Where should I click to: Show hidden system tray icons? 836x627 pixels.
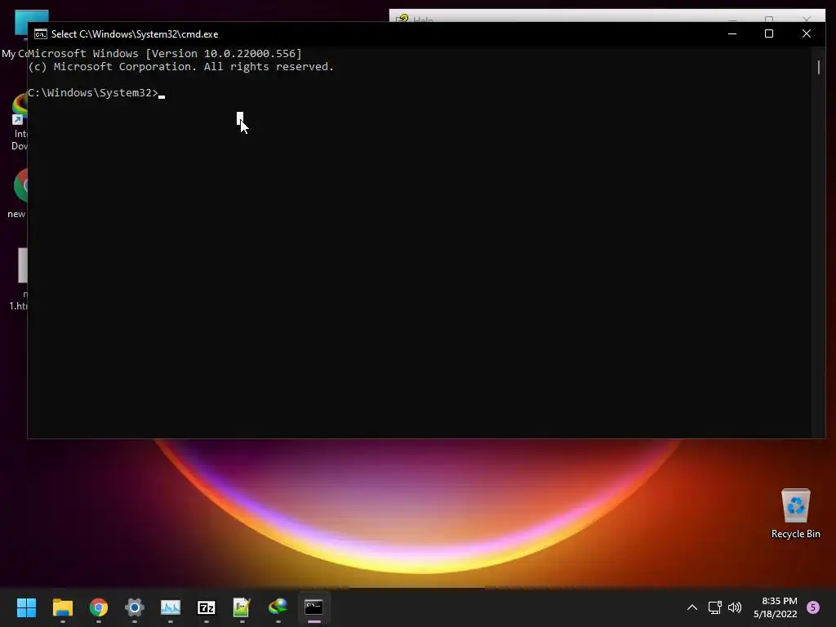pos(692,607)
